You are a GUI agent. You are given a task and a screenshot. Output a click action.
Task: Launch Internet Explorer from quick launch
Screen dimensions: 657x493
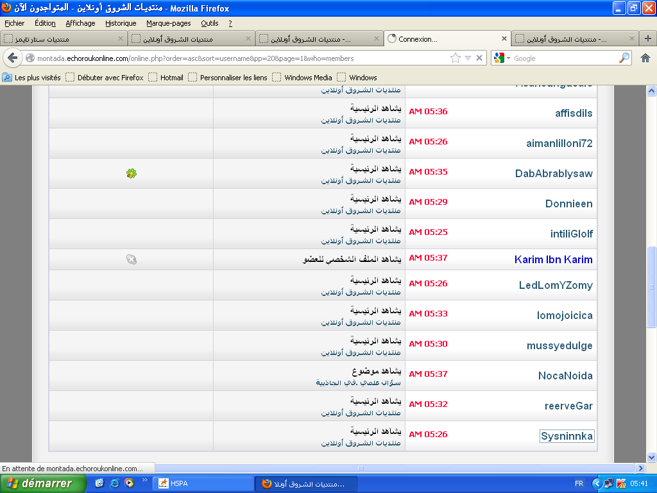coord(114,483)
